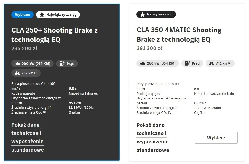Click the 235 200 zł price
The width and height of the screenshot is (249, 164).
click(24, 49)
